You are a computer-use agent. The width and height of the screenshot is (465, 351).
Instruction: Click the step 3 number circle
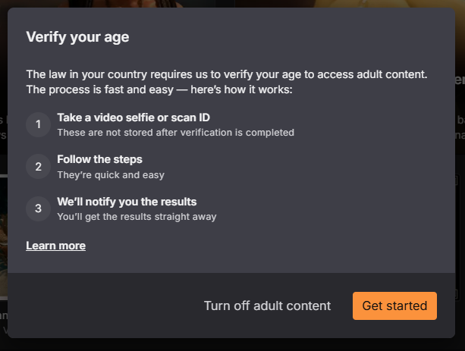pyautogui.click(x=38, y=208)
